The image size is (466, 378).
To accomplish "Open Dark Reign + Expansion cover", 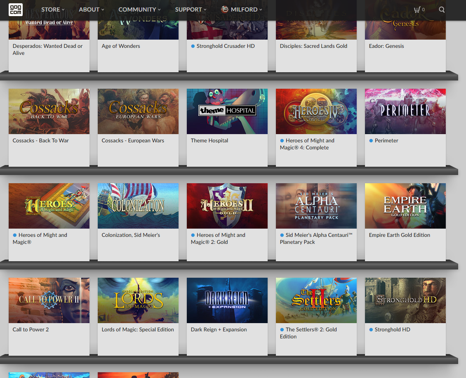I will coord(227,300).
